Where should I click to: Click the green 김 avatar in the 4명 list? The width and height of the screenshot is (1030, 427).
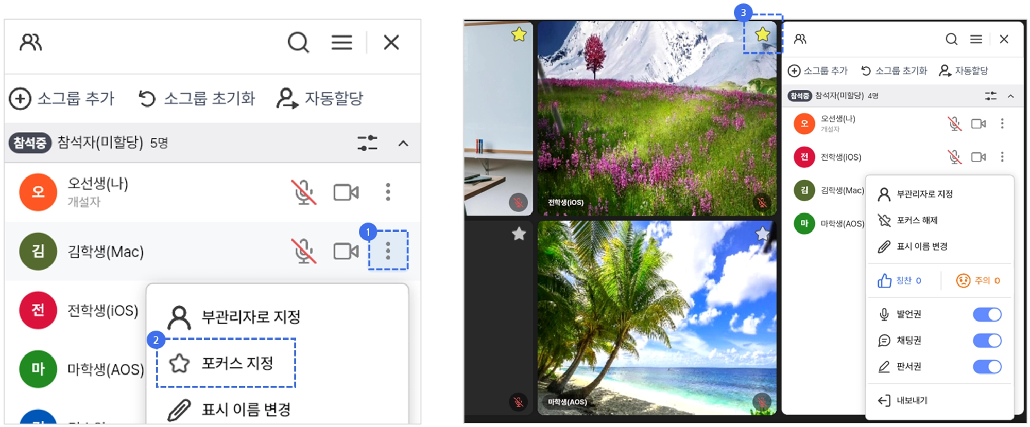pyautogui.click(x=804, y=190)
